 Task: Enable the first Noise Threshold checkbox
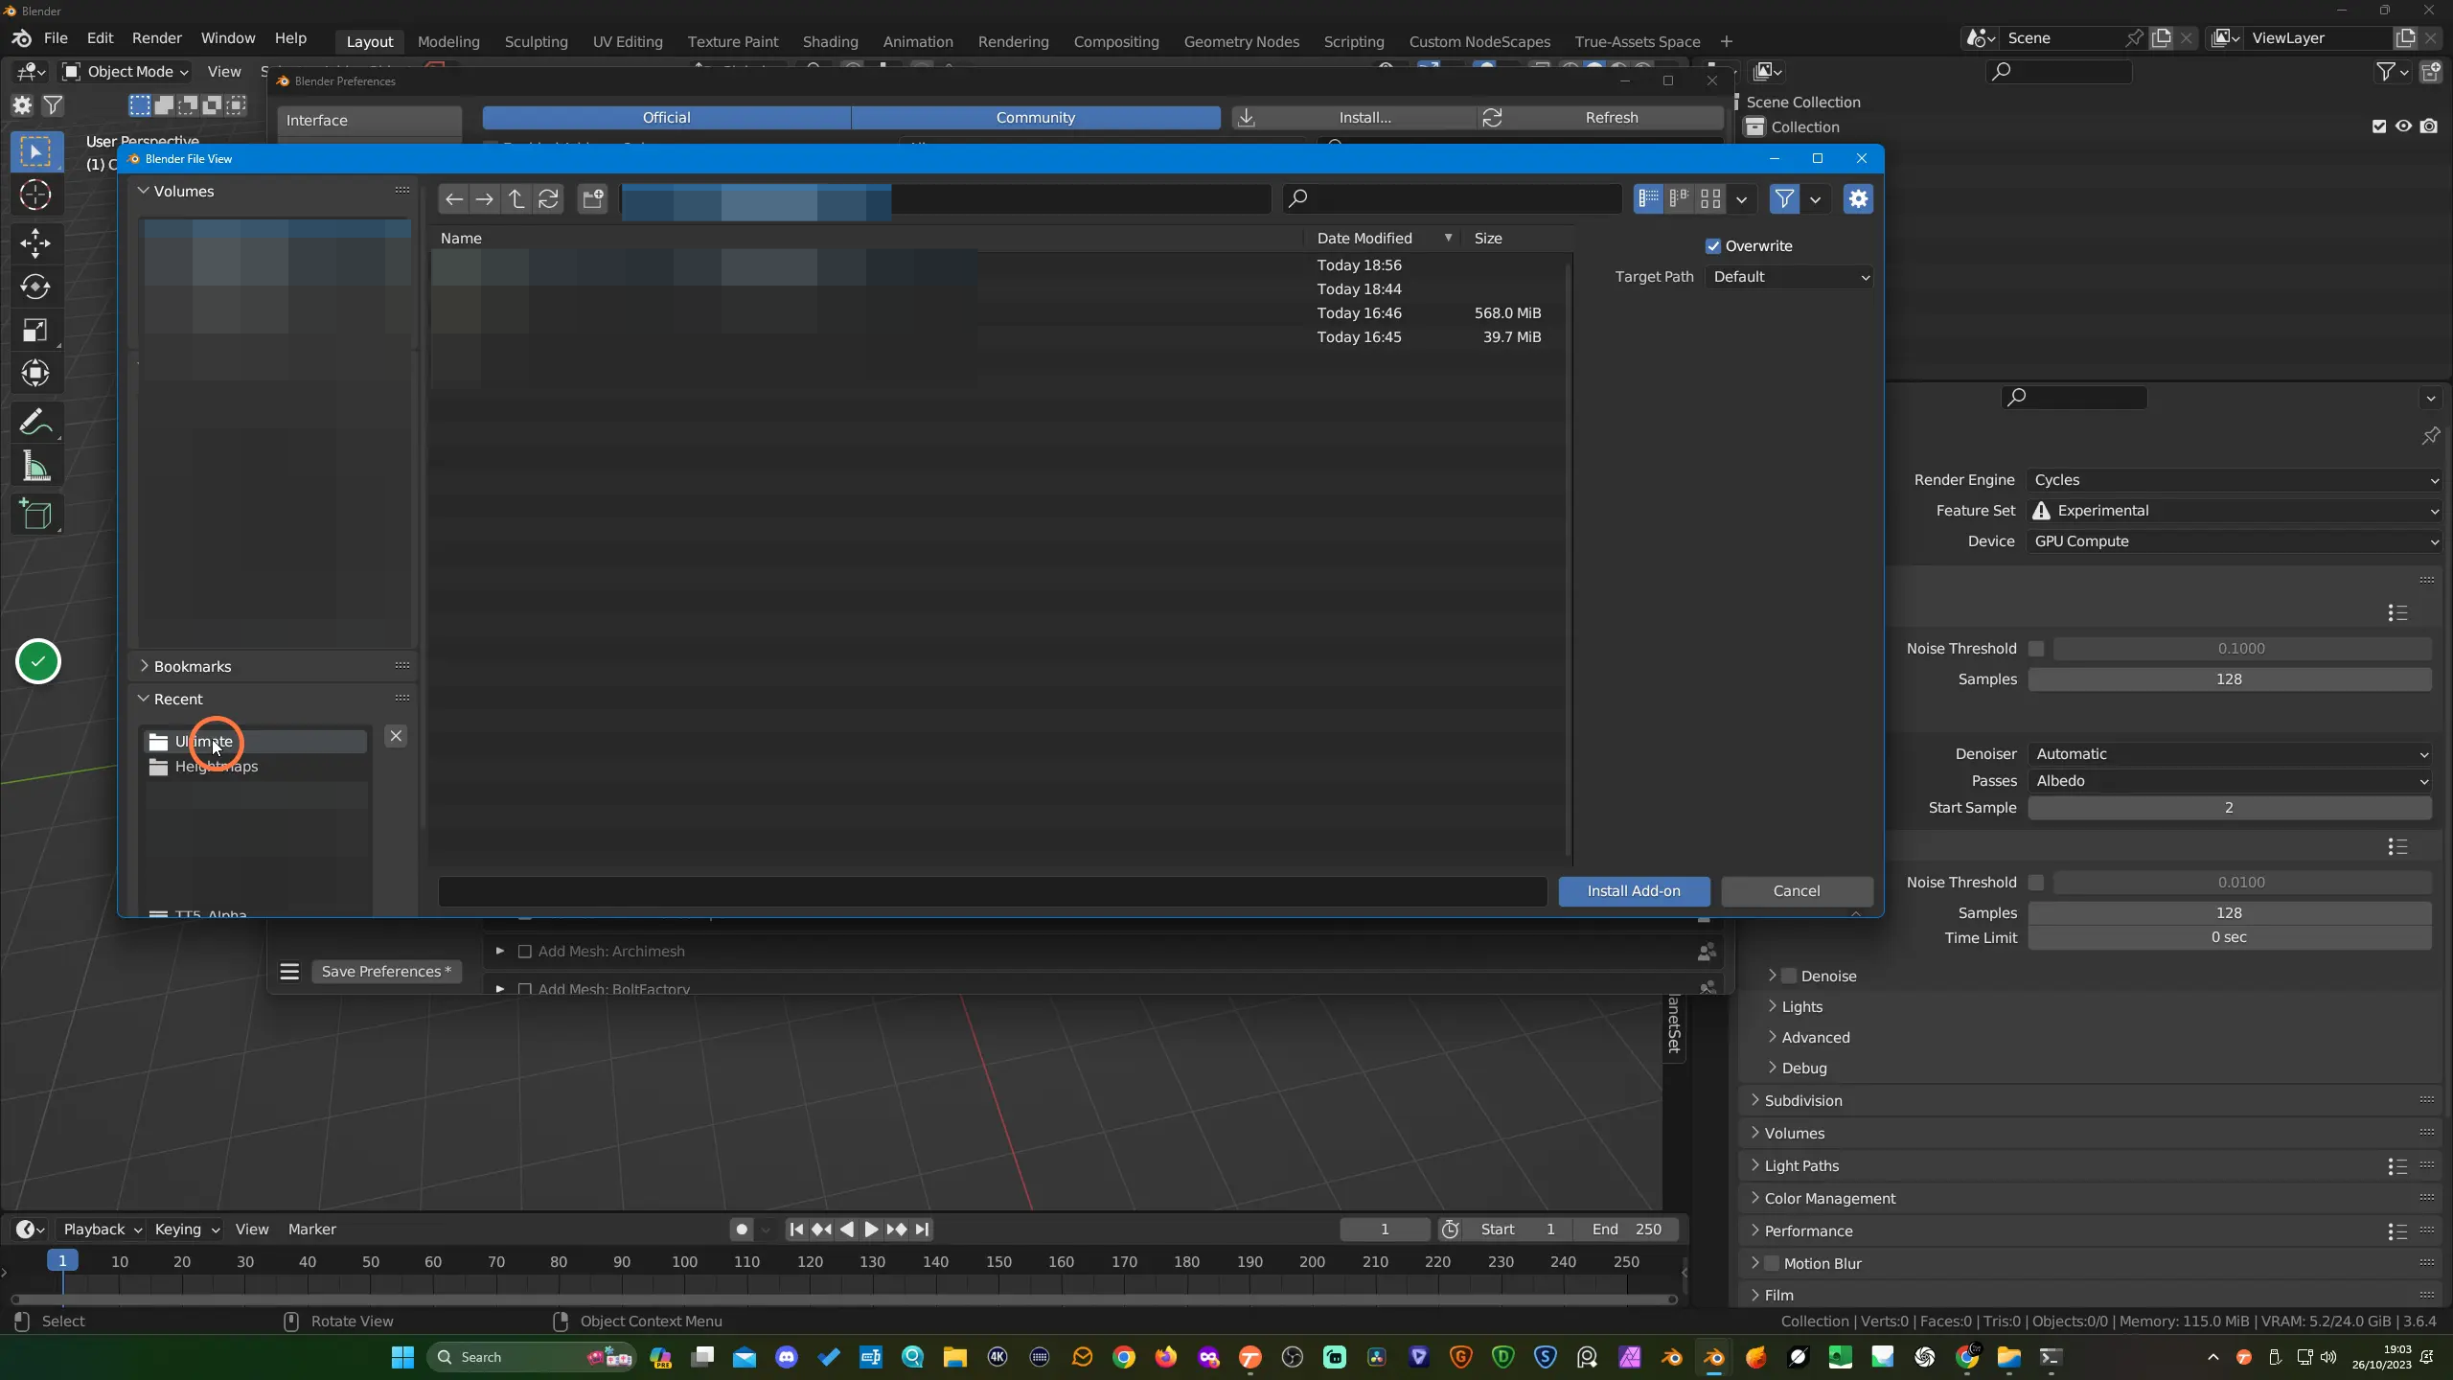(x=2036, y=649)
